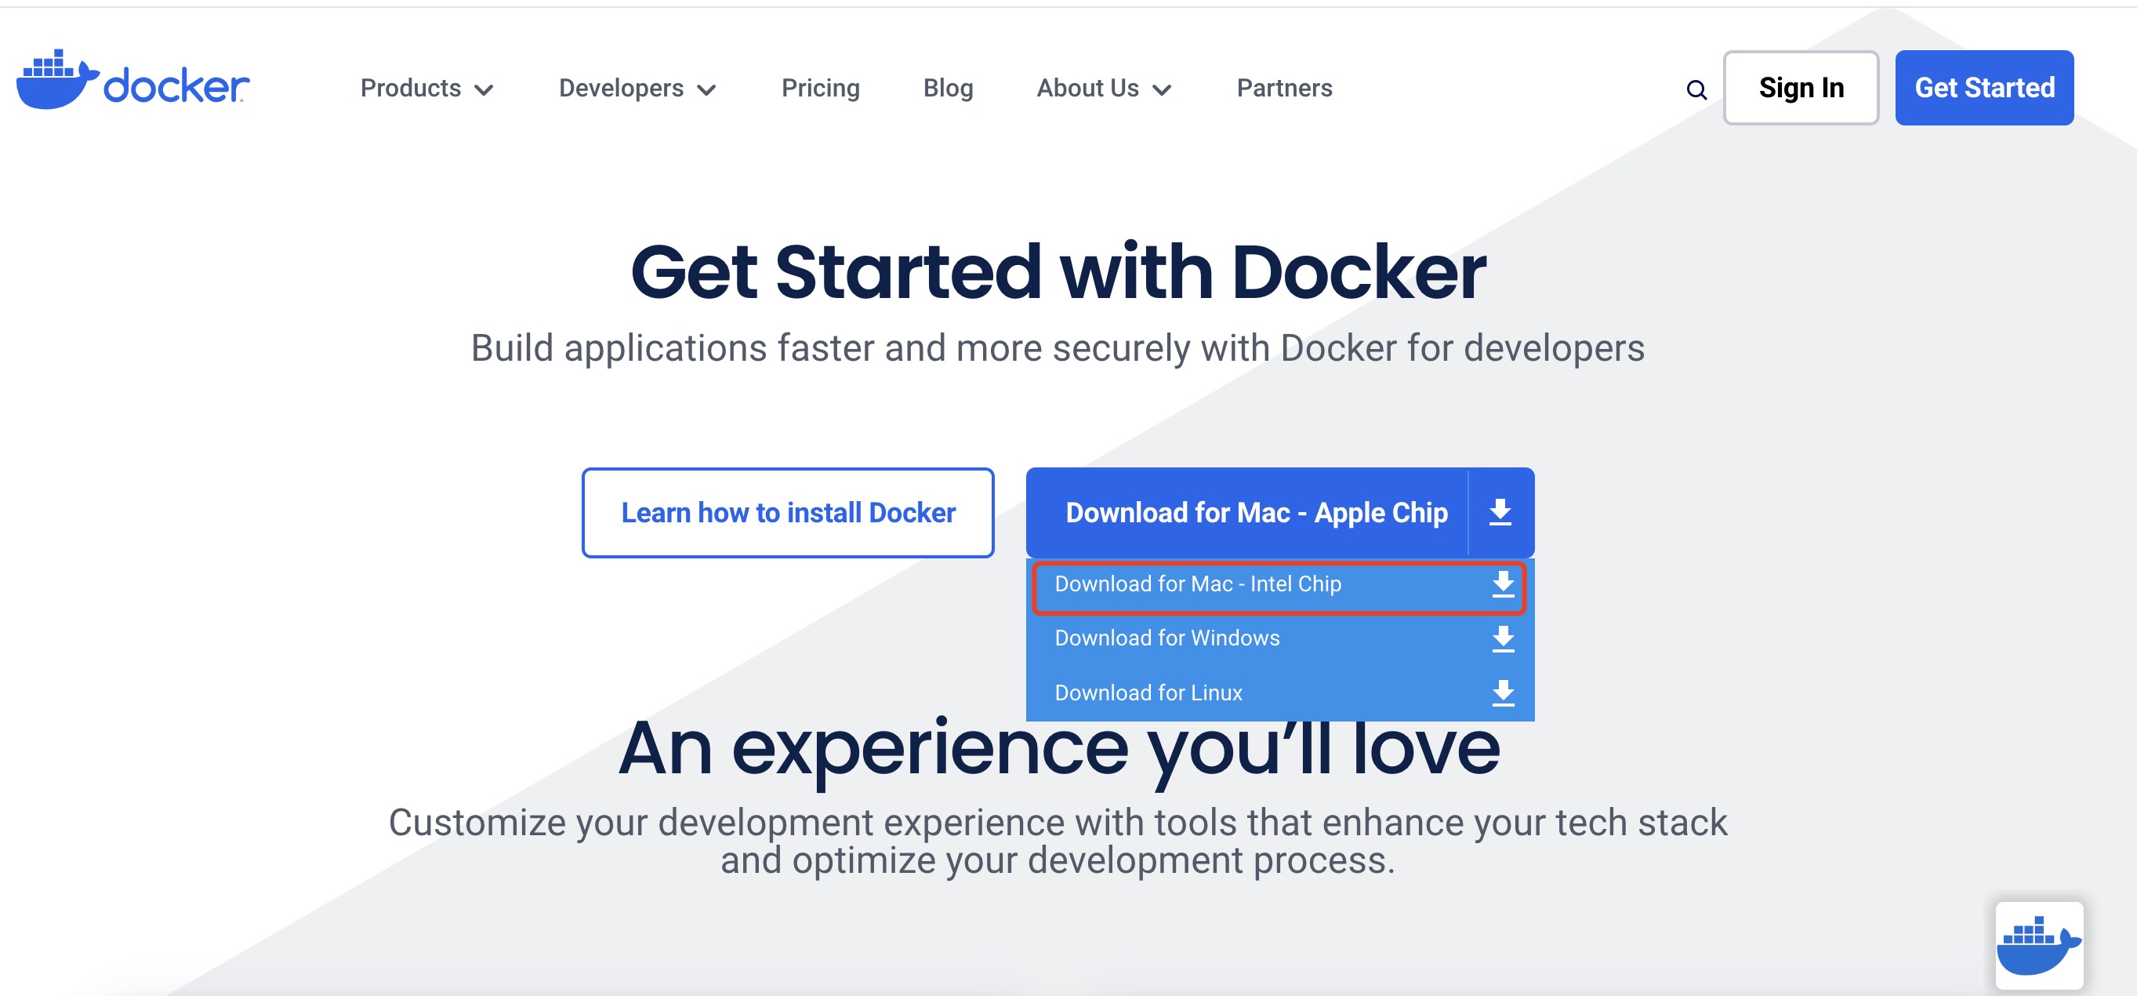The image size is (2137, 996).
Task: Click download icon in Intel Chip row
Action: click(x=1504, y=584)
